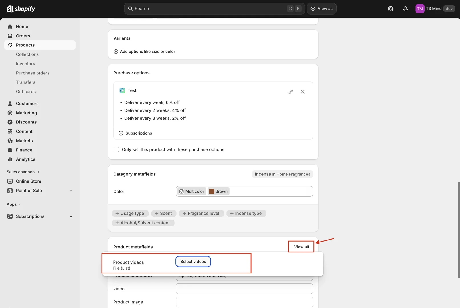Add options like size or color
The height and width of the screenshot is (308, 460).
click(x=144, y=52)
